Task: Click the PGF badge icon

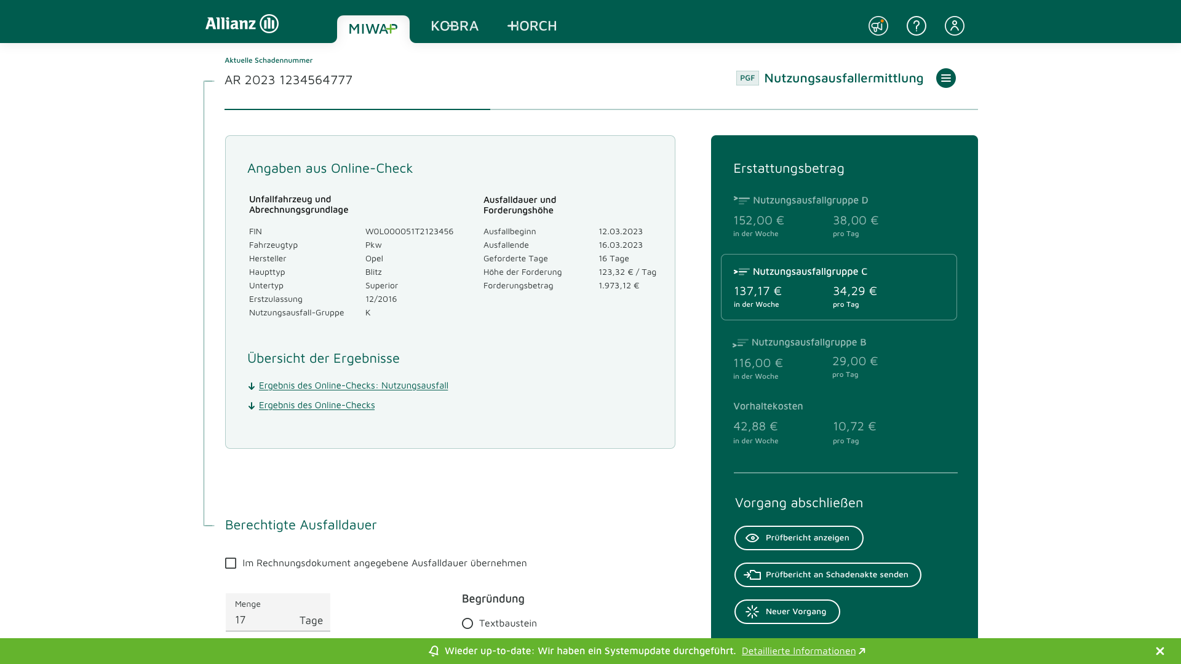Action: [747, 78]
